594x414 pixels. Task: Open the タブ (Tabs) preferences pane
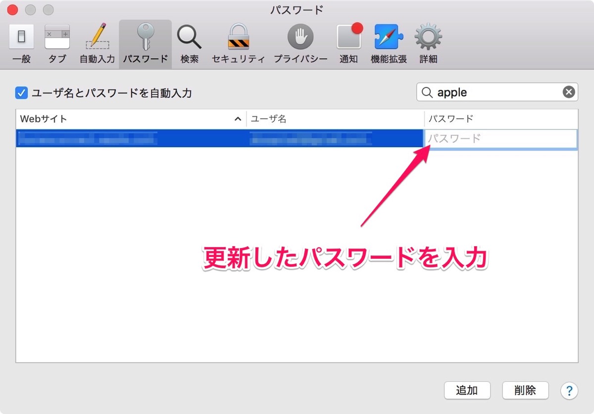click(x=57, y=44)
